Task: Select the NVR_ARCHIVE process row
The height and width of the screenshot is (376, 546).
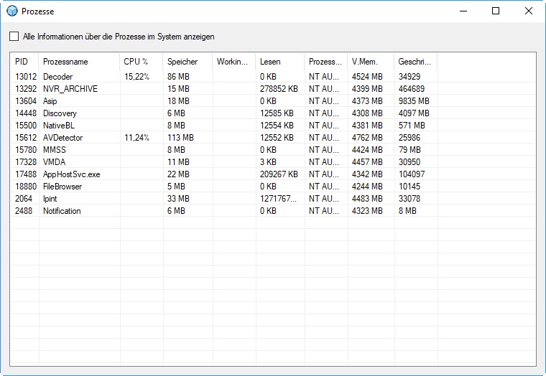Action: tap(70, 88)
